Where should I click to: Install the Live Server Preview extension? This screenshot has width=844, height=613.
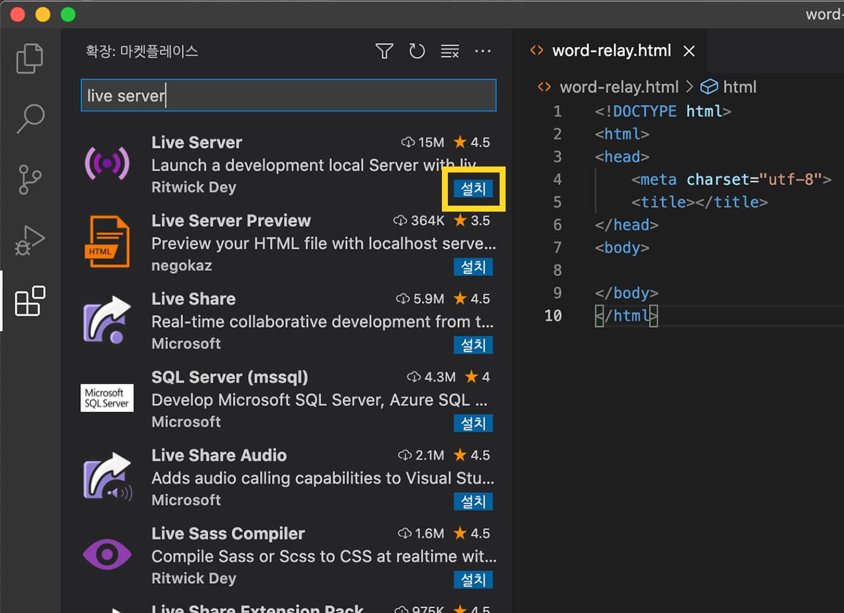point(473,267)
